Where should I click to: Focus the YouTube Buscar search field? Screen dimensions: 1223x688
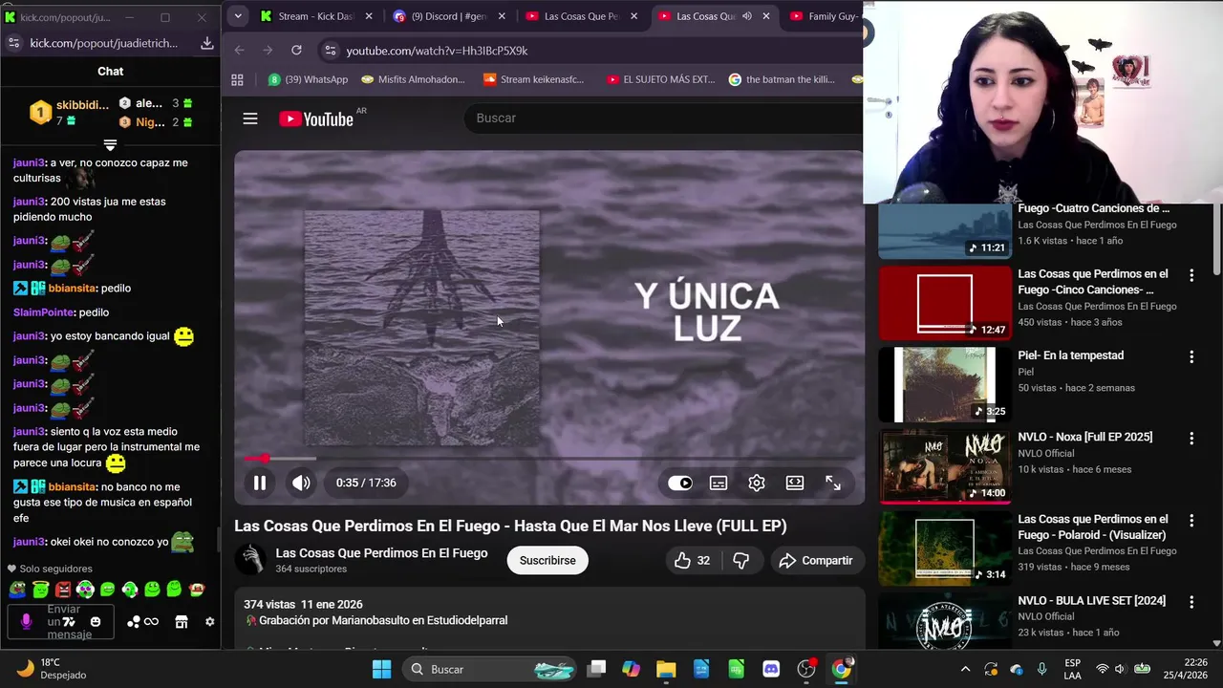(x=664, y=118)
